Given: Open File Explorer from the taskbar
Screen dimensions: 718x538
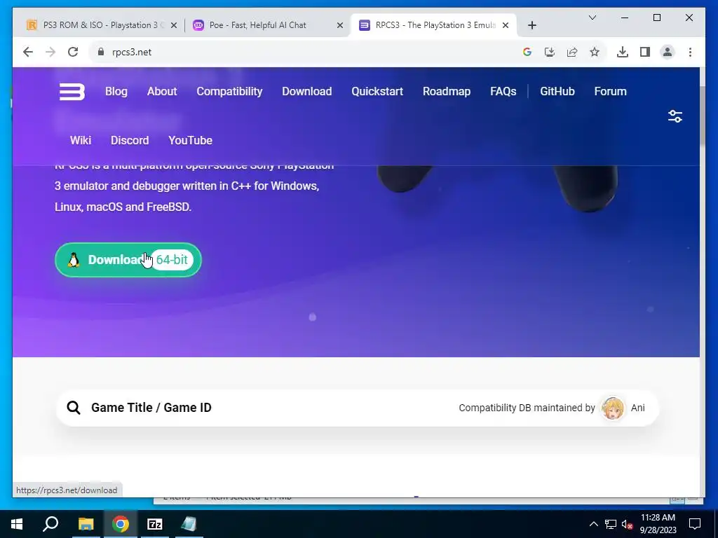Looking at the screenshot, I should tap(86, 524).
